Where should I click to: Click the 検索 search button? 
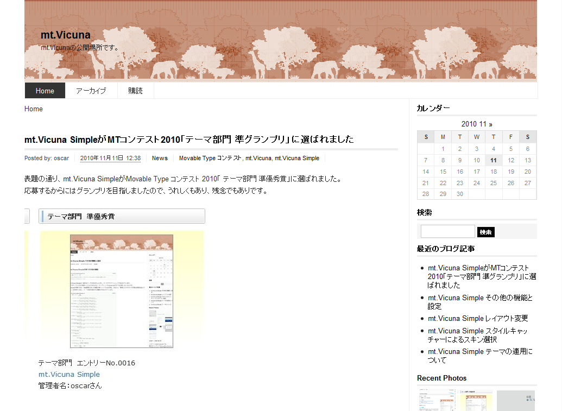click(x=485, y=232)
